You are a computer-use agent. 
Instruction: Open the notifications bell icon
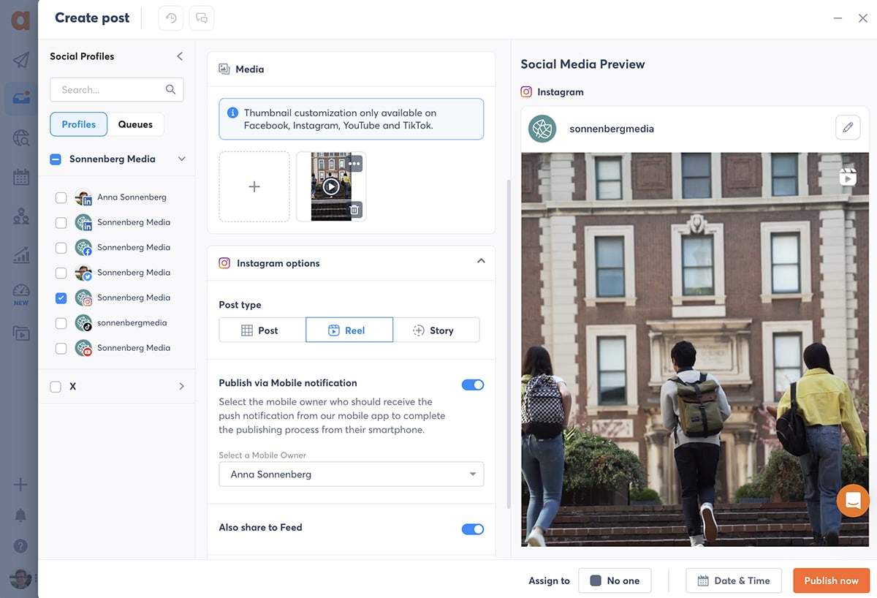click(20, 515)
